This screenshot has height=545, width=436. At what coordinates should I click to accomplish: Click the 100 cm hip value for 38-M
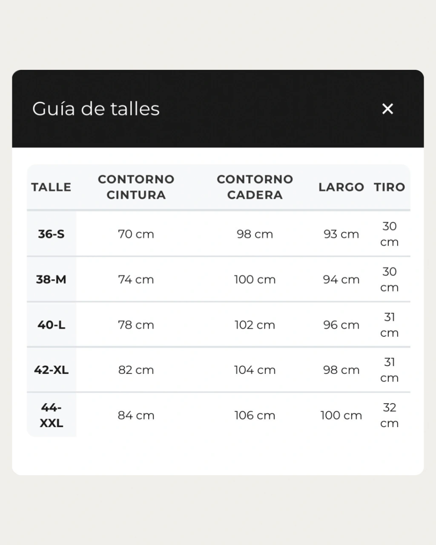click(x=255, y=279)
